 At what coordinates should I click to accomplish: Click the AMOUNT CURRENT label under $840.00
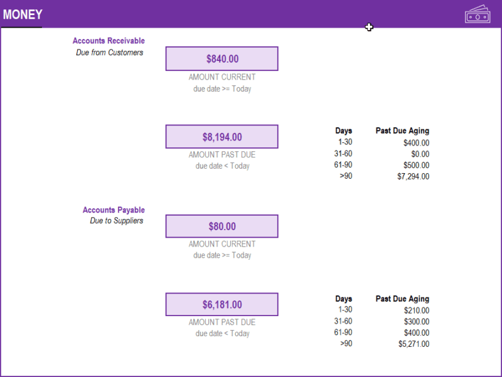click(222, 77)
